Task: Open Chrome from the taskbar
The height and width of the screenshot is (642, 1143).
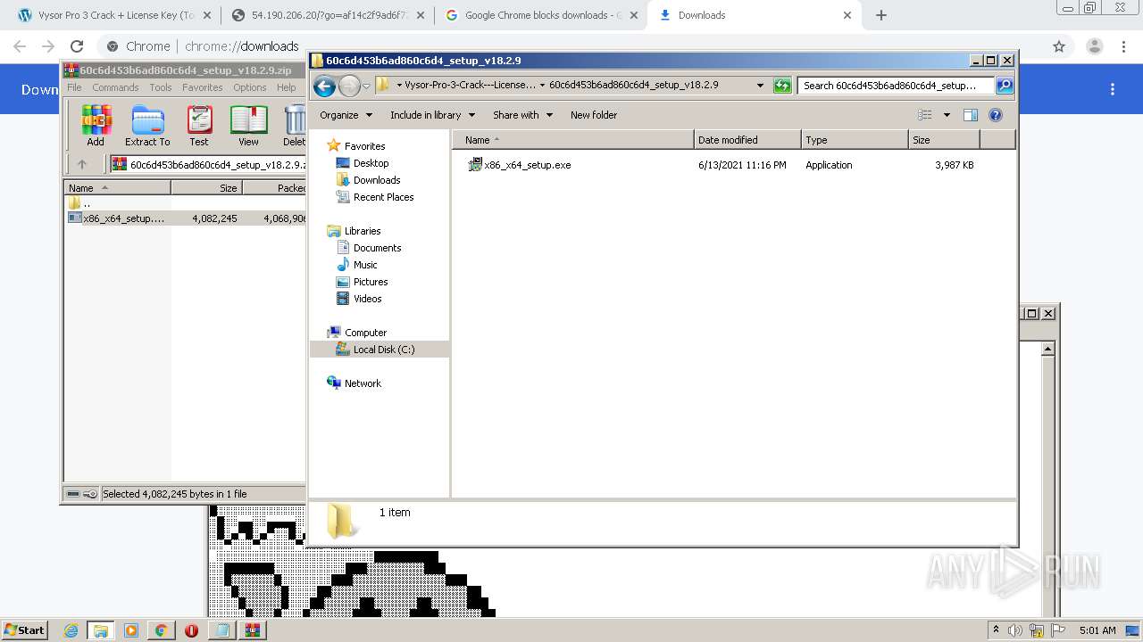Action: click(161, 630)
